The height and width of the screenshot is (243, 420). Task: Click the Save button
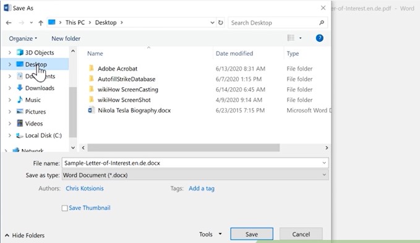tap(252, 234)
